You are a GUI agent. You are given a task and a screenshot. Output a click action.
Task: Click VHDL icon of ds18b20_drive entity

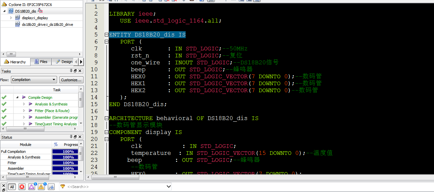click(x=18, y=25)
